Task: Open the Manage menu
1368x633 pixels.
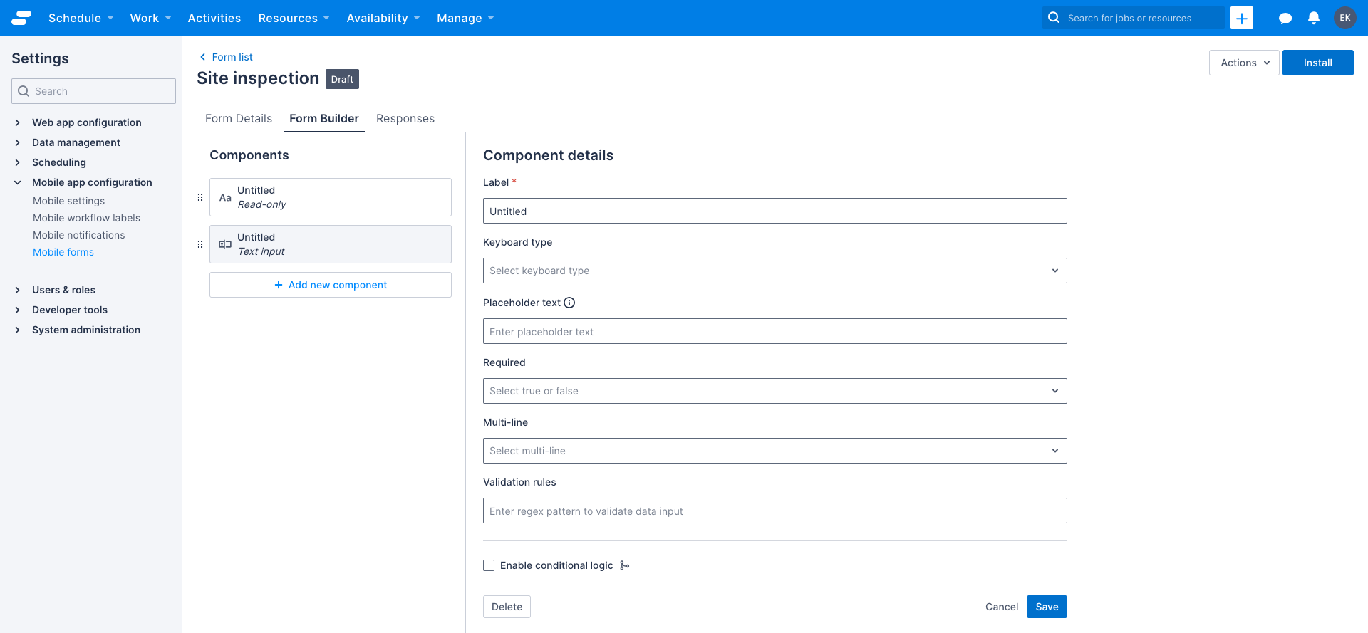Action: pos(465,18)
